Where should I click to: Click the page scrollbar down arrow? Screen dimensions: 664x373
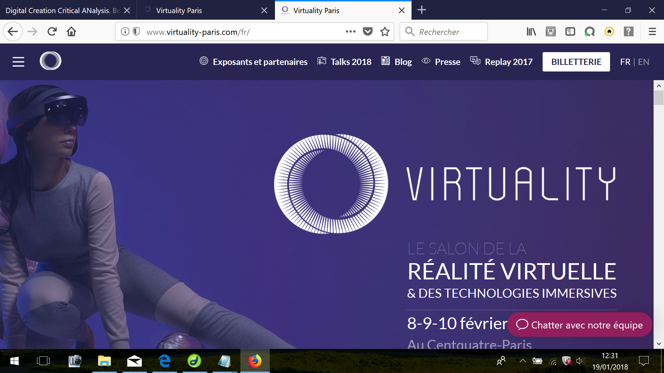pyautogui.click(x=659, y=344)
